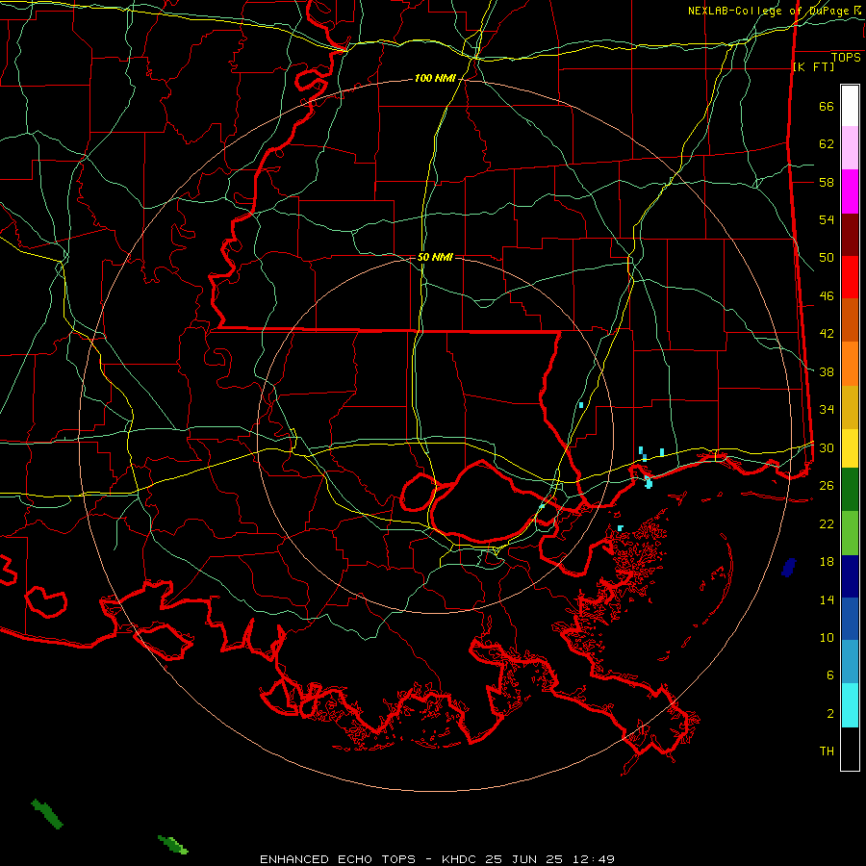Click the "TH" threshold label

point(827,751)
